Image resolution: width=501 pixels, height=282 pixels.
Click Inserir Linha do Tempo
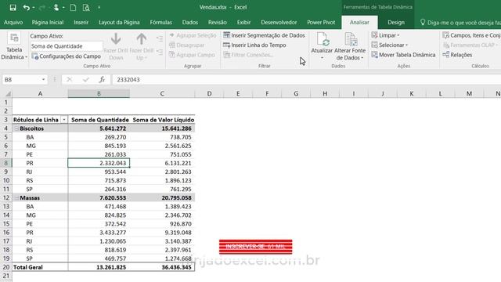point(254,45)
